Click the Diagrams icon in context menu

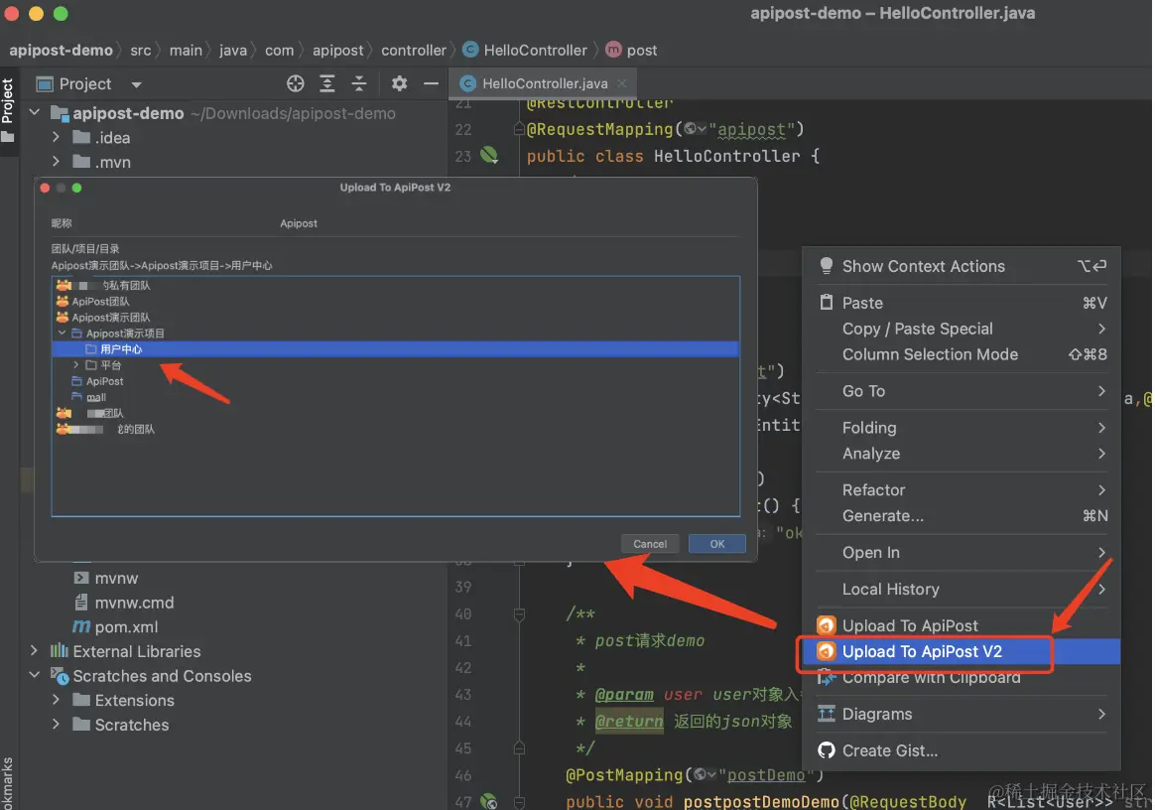[x=827, y=714]
